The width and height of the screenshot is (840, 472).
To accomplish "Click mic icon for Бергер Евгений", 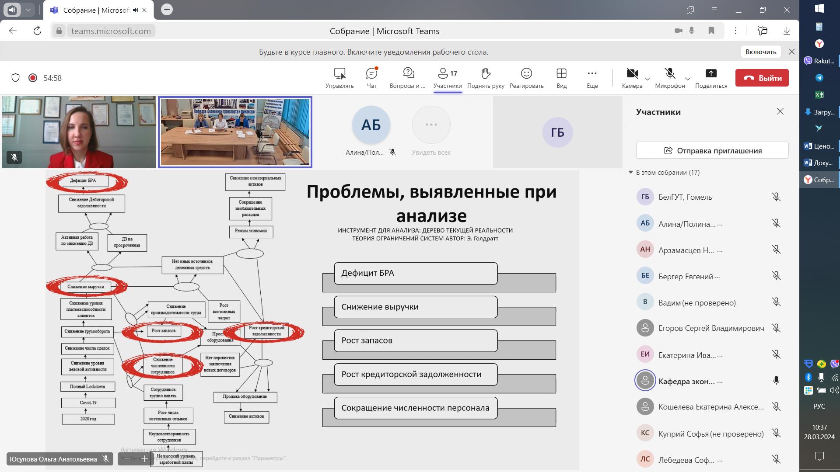I will point(776,276).
